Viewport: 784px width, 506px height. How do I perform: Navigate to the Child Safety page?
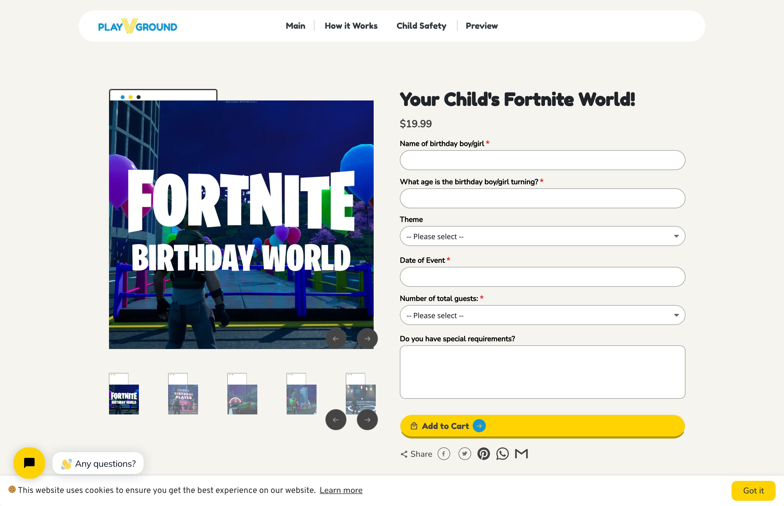click(421, 26)
